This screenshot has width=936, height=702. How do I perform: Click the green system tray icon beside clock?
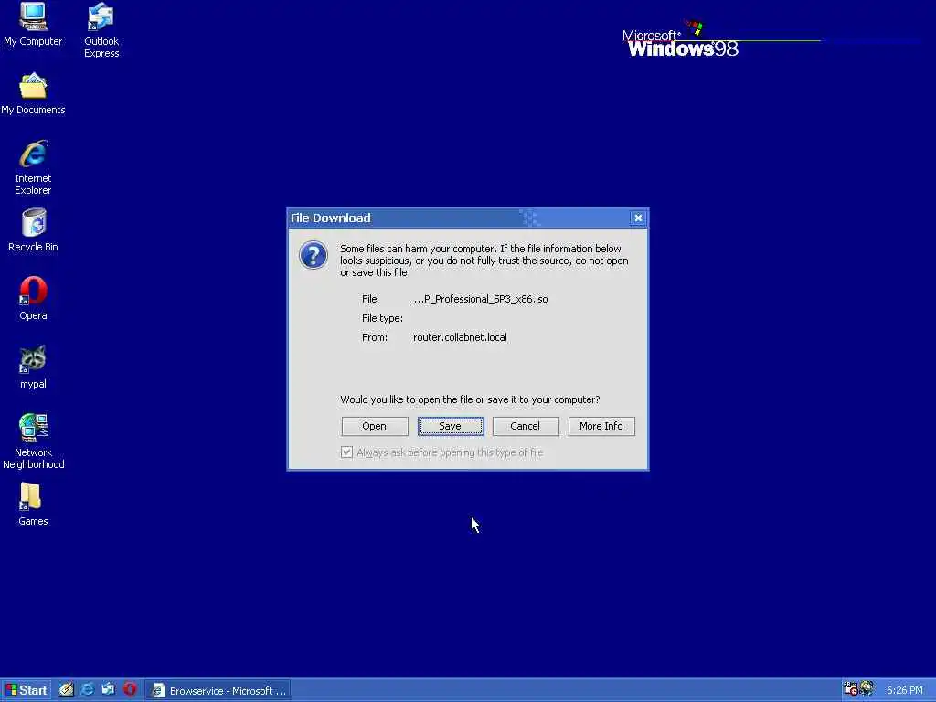tap(867, 689)
